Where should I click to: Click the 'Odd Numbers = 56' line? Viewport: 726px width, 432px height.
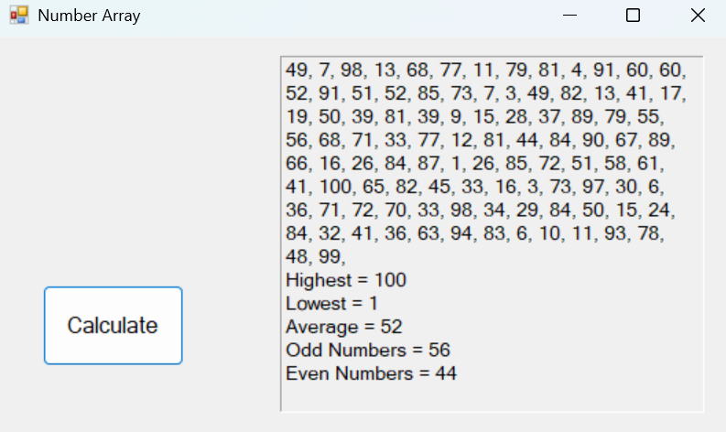pyautogui.click(x=367, y=351)
